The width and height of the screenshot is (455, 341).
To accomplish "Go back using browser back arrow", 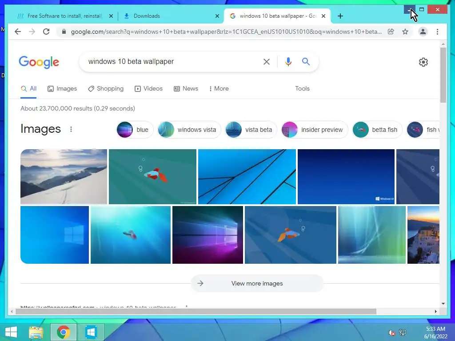I will tap(18, 32).
